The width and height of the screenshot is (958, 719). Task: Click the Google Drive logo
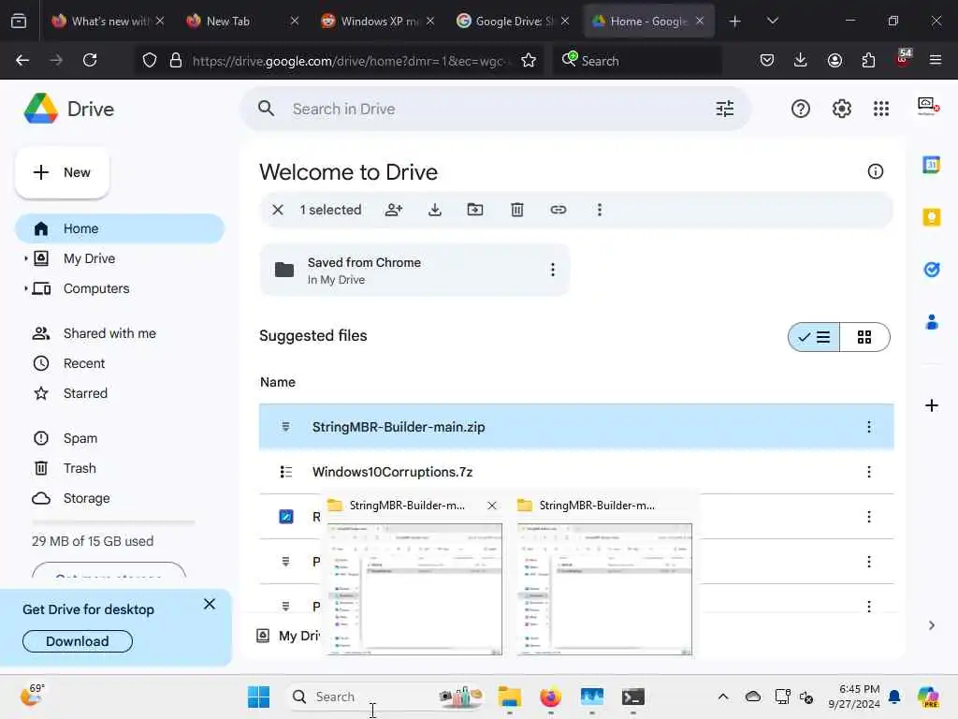pos(40,109)
